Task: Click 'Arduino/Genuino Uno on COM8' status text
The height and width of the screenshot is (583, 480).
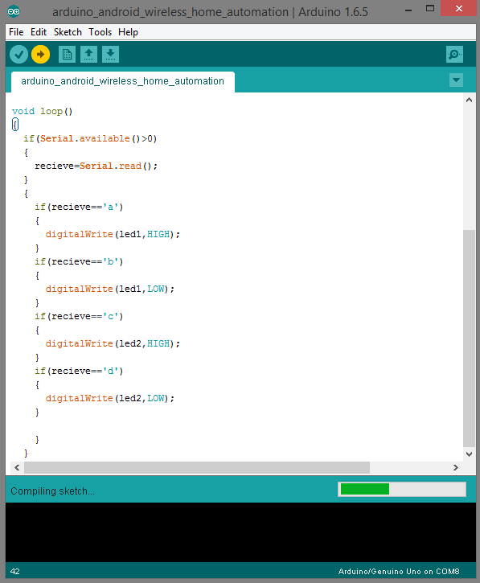Action: click(399, 572)
